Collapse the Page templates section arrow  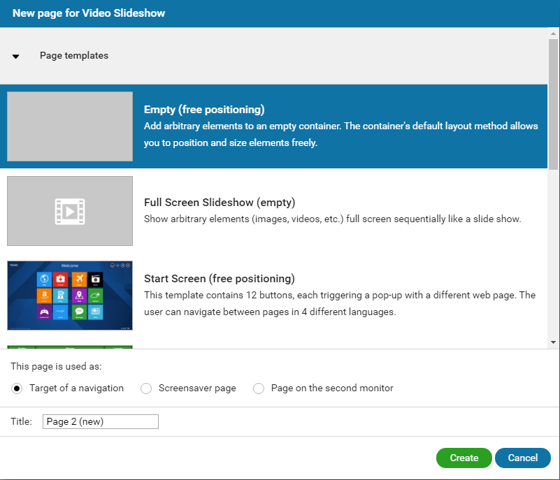[x=15, y=57]
